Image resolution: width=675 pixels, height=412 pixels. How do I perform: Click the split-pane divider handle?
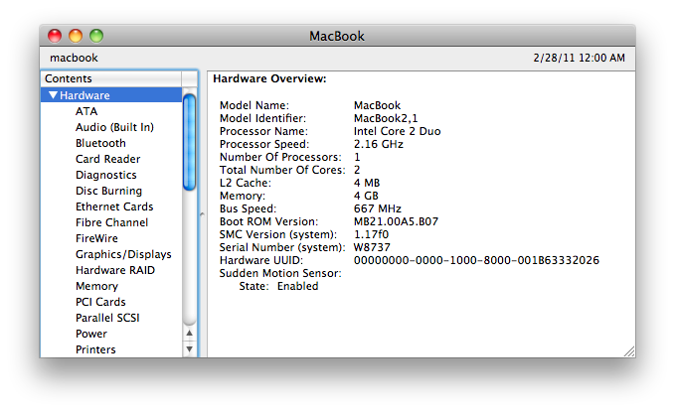coord(202,213)
